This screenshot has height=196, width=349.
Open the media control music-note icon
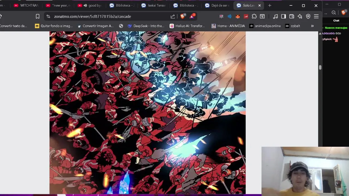pyautogui.click(x=275, y=16)
